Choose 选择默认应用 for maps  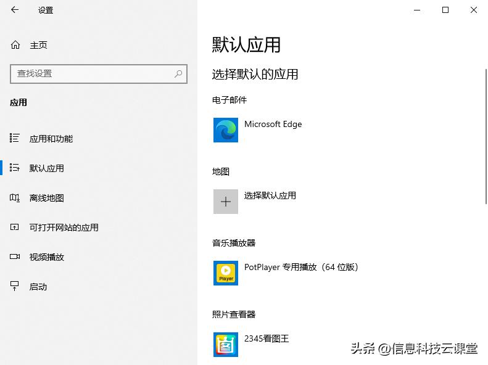pyautogui.click(x=270, y=195)
